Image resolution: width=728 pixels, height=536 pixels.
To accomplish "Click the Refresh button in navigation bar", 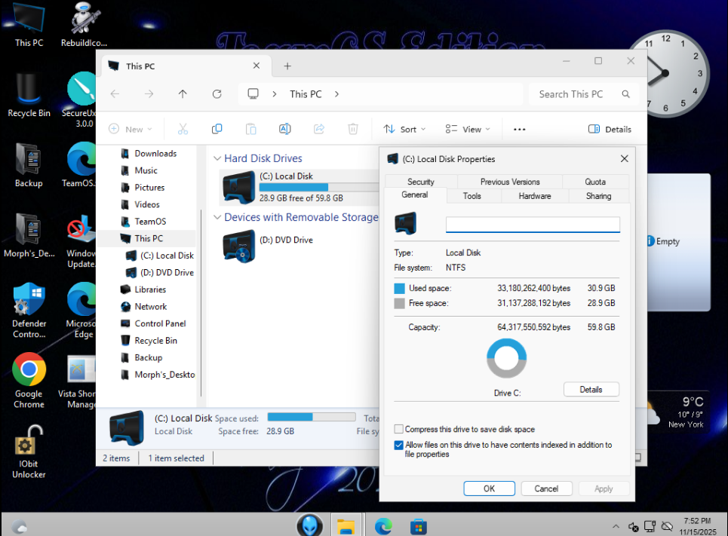I will [x=217, y=94].
